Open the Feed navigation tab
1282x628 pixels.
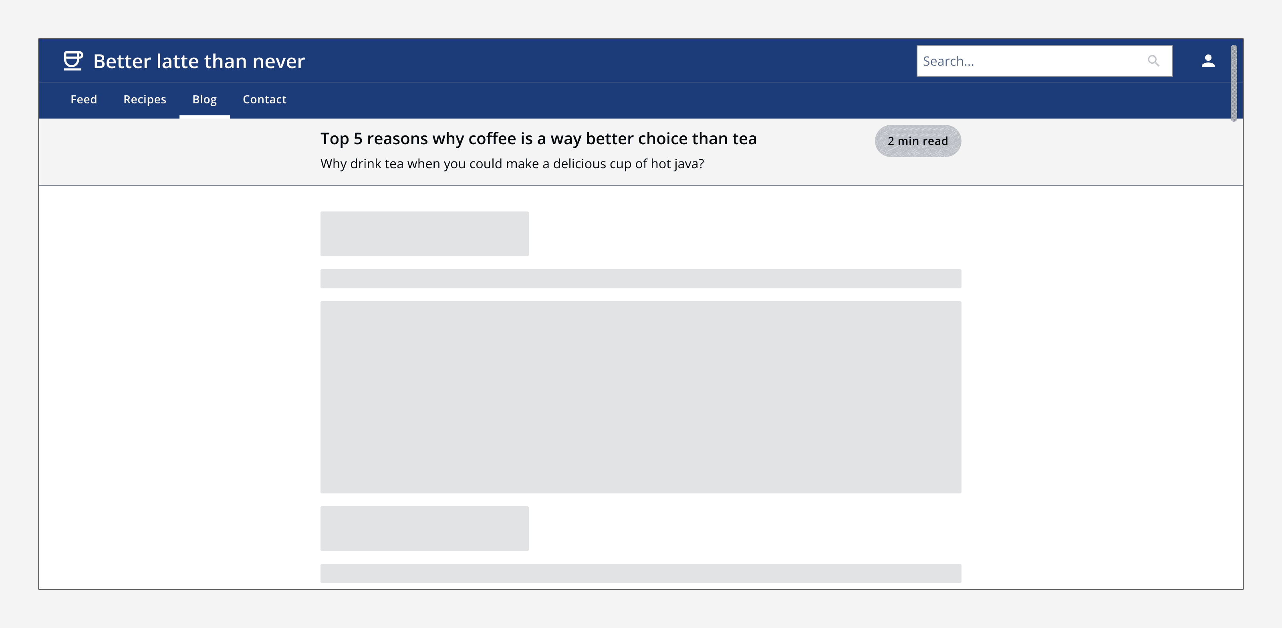(x=83, y=99)
